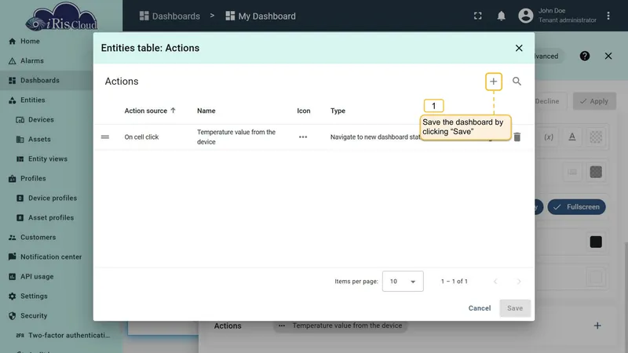This screenshot has height=353, width=628.
Task: Open John Doe user avatar
Action: [525, 16]
